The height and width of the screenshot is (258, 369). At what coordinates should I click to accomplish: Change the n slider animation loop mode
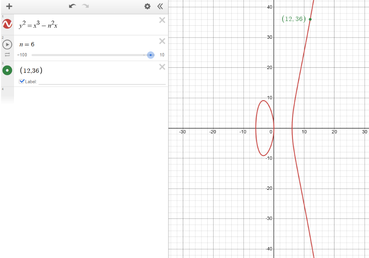pos(7,55)
